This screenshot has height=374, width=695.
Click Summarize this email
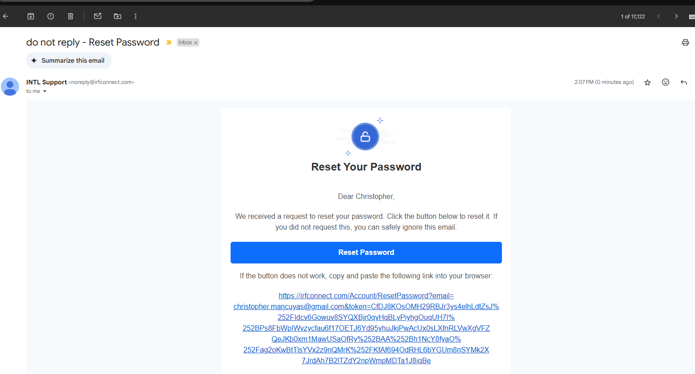point(69,60)
